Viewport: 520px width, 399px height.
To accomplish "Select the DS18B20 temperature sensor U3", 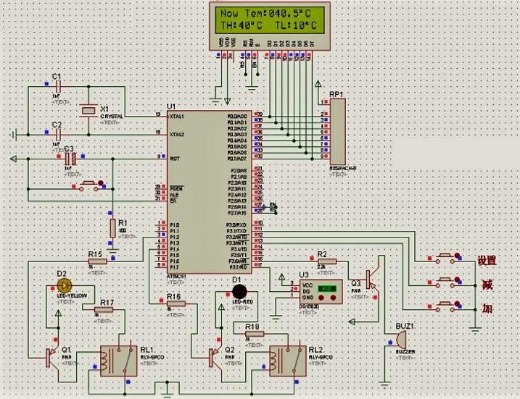I will 317,292.
